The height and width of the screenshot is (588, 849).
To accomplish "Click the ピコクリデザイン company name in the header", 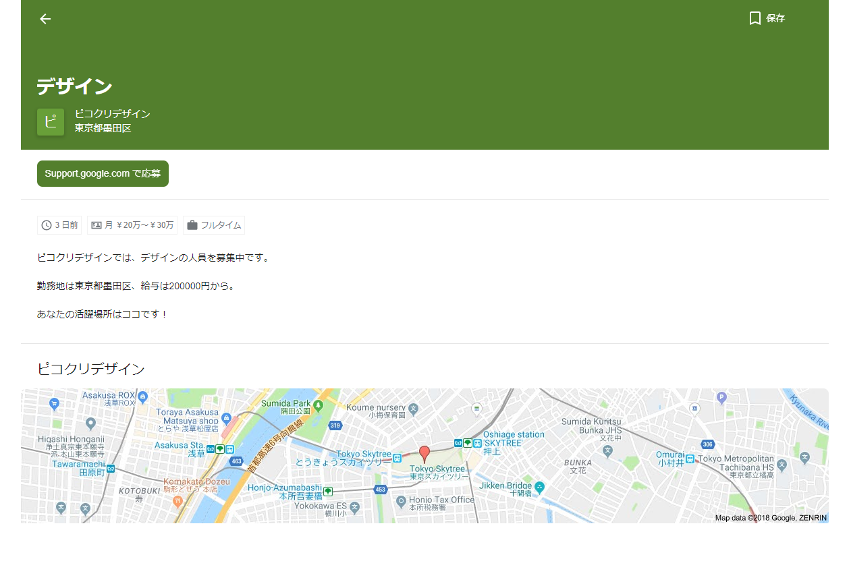I will pos(112,114).
